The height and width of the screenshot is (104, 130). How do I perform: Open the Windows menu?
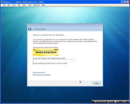[37, 5]
